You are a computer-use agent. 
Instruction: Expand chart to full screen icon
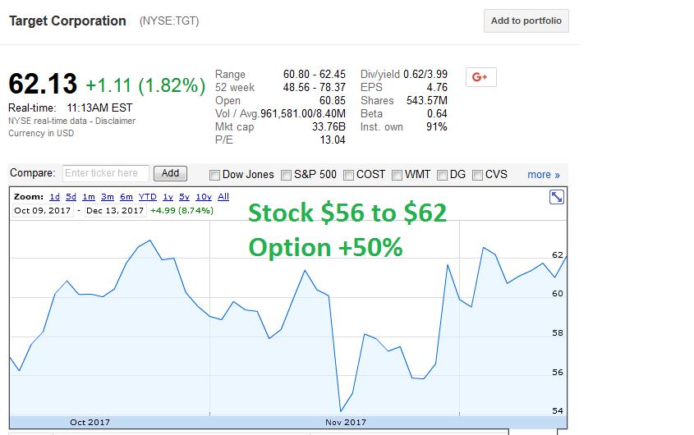click(556, 197)
